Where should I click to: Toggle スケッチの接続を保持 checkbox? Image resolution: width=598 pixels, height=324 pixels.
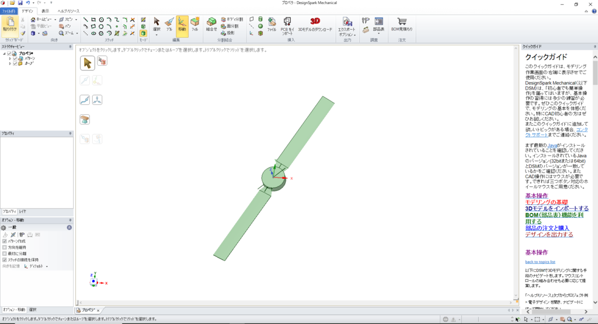tap(5, 260)
